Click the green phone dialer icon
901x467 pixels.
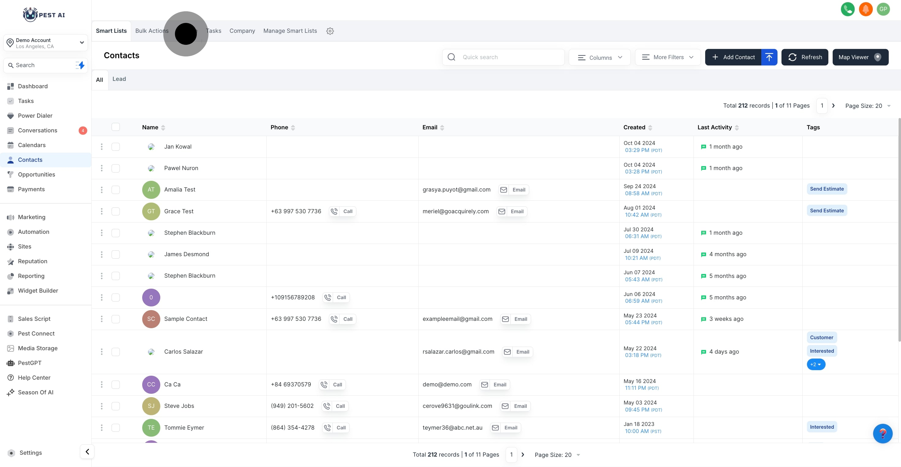847,9
